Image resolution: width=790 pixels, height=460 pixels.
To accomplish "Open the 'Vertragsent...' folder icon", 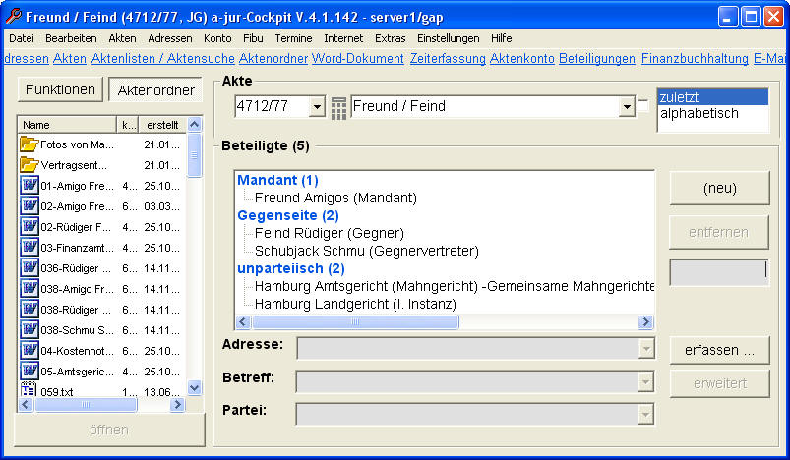I will pyautogui.click(x=30, y=164).
